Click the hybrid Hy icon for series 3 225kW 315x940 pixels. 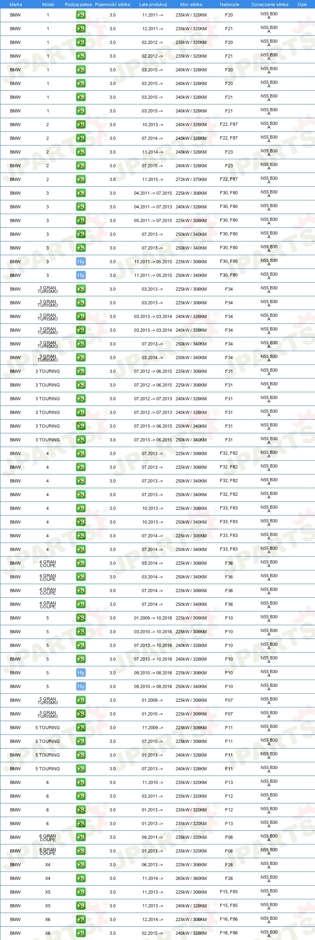(81, 262)
